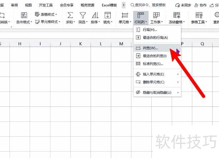Click the 行高 row height menu icon
The height and width of the screenshot is (158, 219).
pyautogui.click(x=138, y=30)
